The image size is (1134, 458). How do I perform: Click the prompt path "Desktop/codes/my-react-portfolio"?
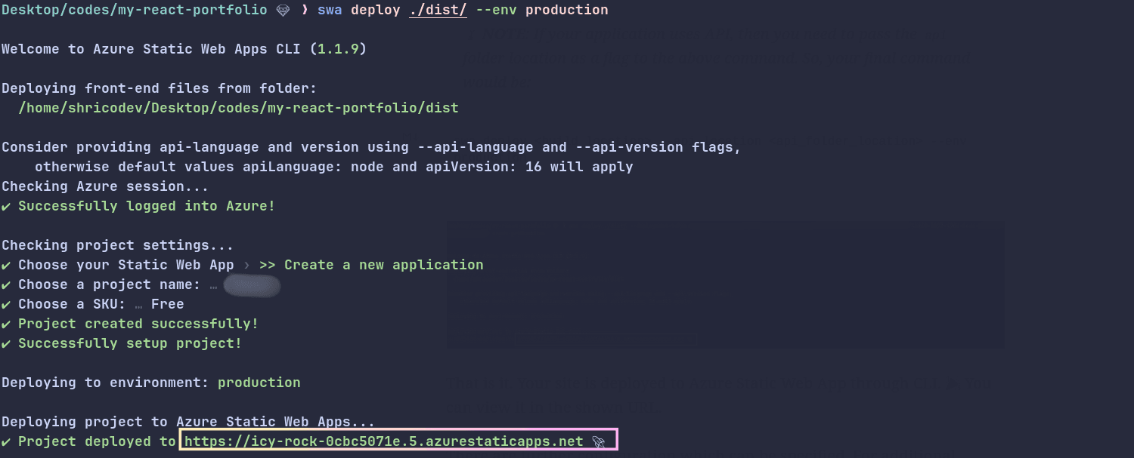tap(135, 11)
